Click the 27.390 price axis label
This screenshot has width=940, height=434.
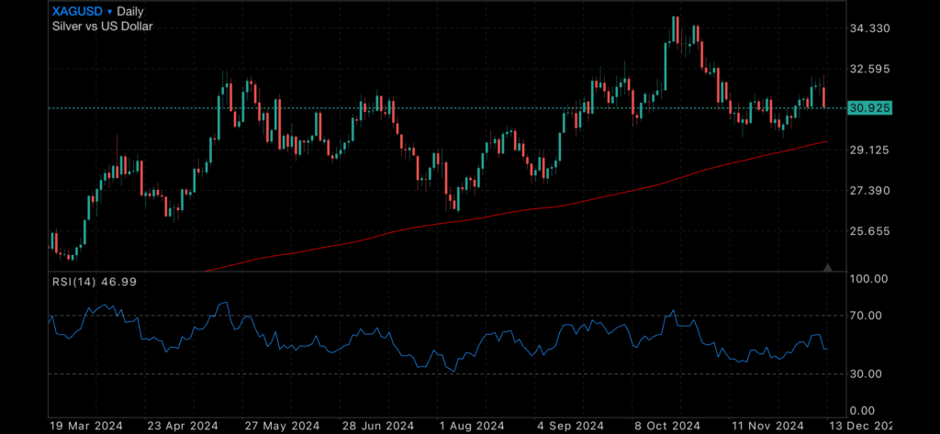click(870, 191)
